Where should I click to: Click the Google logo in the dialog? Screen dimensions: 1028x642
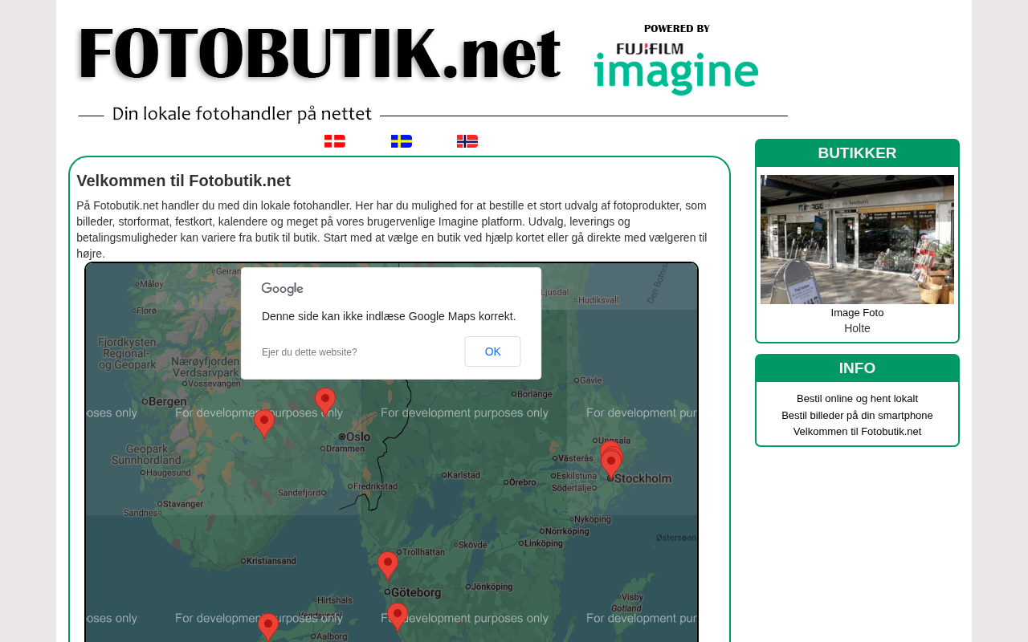[282, 289]
